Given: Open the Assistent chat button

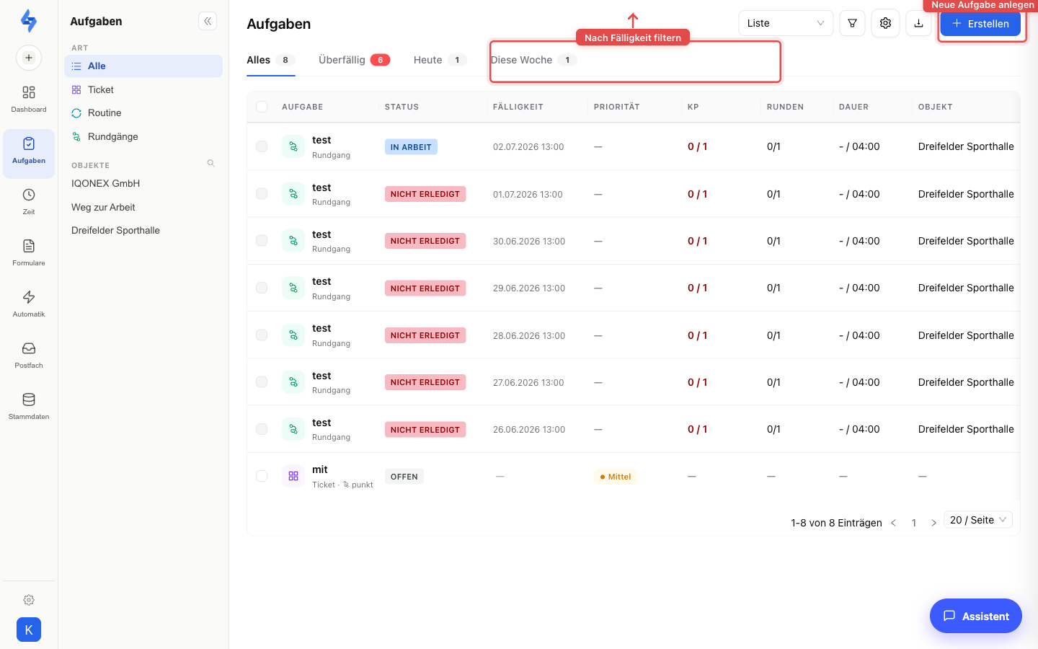Looking at the screenshot, I should click(x=975, y=616).
